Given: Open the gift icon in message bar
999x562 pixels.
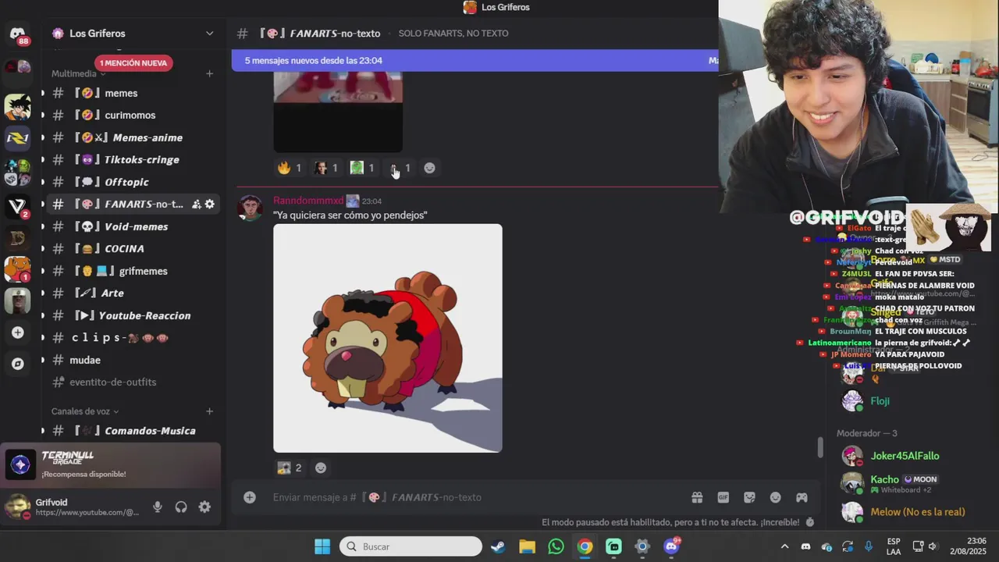Looking at the screenshot, I should click(x=697, y=497).
